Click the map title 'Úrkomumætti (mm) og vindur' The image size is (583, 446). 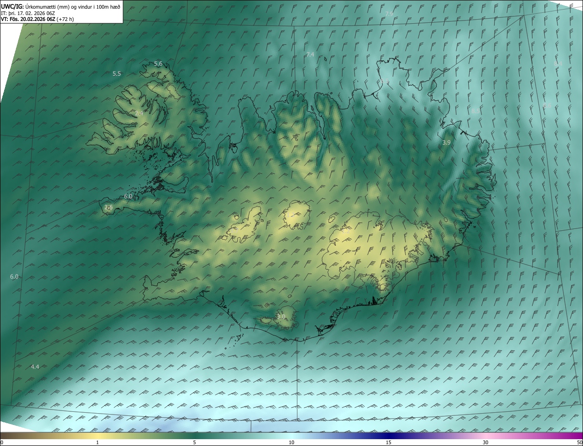click(x=59, y=6)
